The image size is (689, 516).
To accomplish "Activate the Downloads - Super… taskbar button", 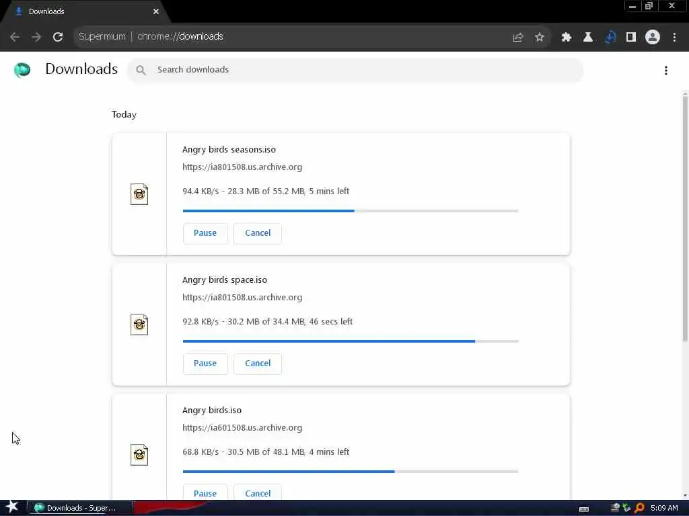I will 79,508.
